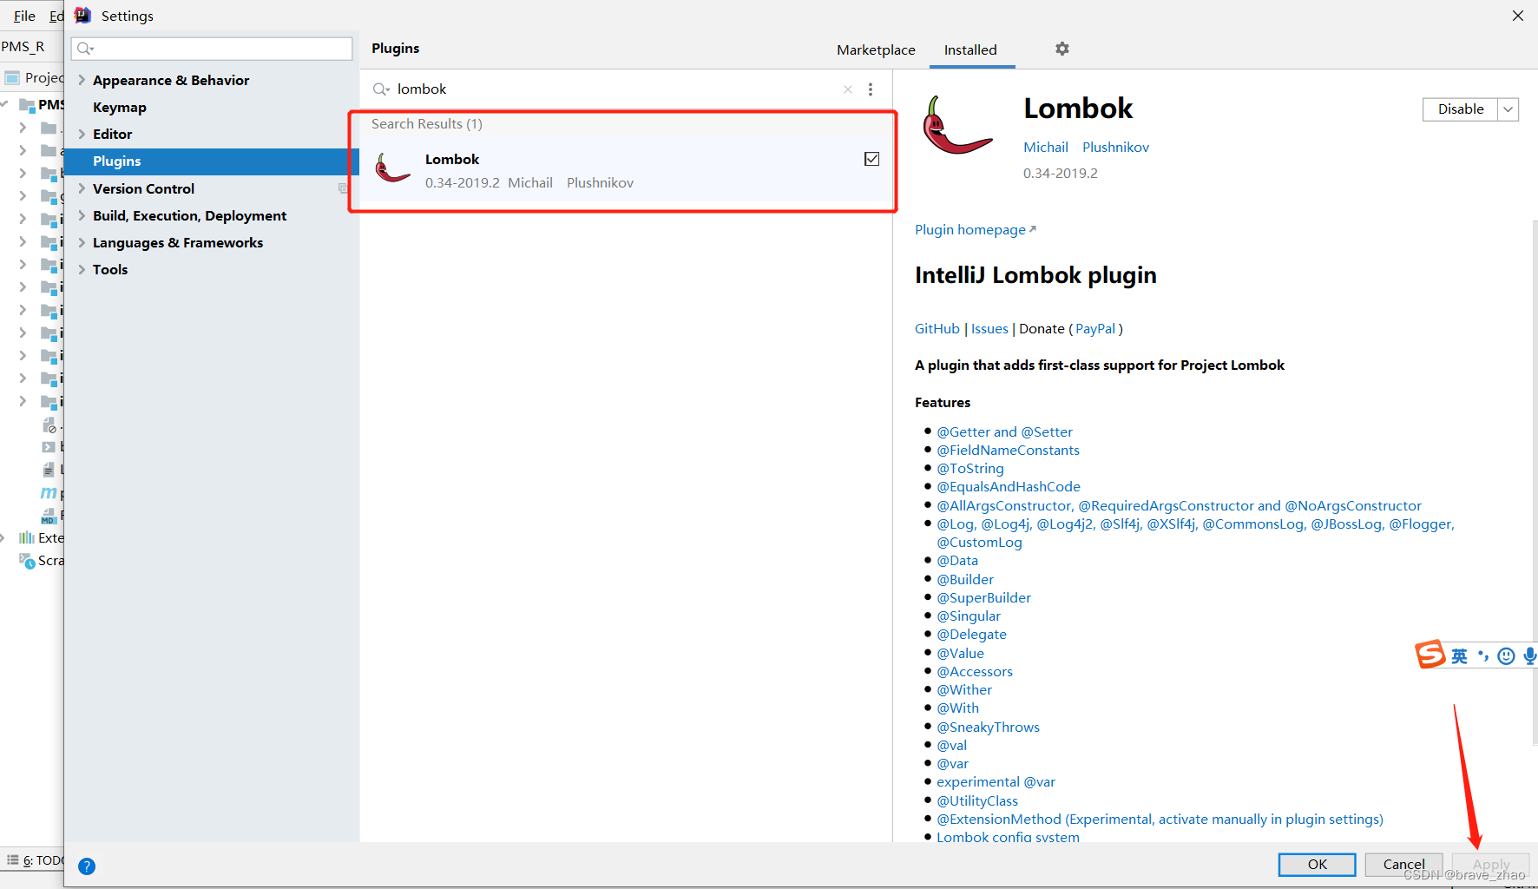Open the @Data feature link
This screenshot has width=1538, height=889.
pyautogui.click(x=957, y=560)
